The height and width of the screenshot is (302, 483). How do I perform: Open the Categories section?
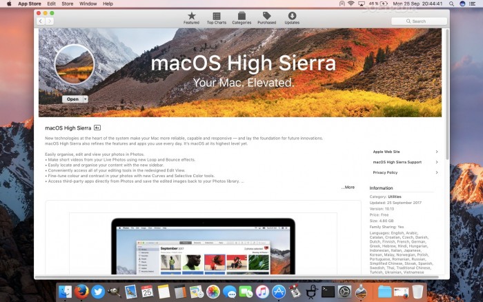(241, 18)
